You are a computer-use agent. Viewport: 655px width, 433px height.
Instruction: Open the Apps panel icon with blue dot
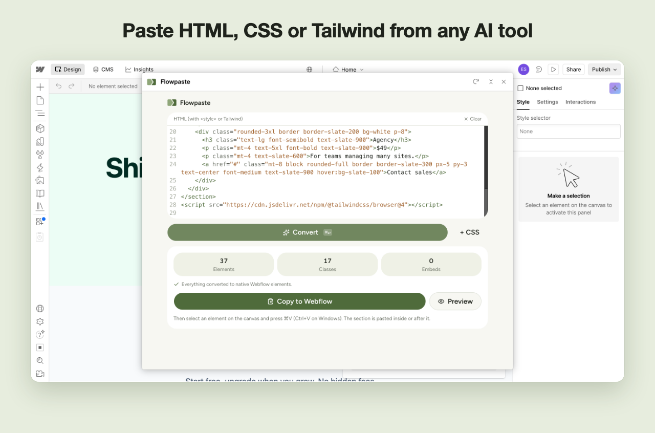coord(40,221)
